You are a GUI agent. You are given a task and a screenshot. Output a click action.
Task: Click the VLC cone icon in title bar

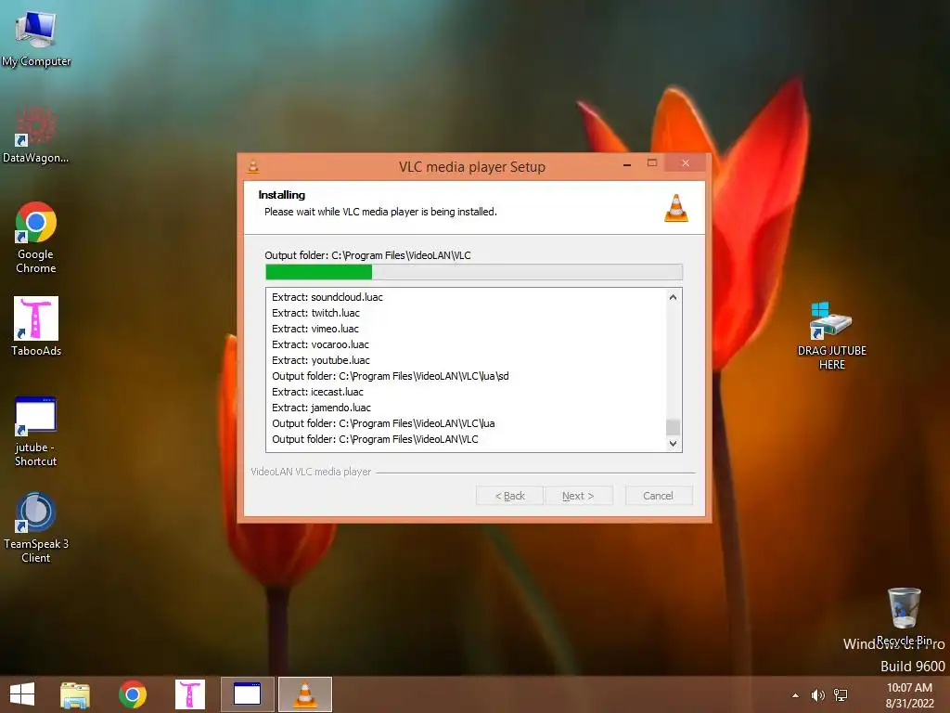253,166
